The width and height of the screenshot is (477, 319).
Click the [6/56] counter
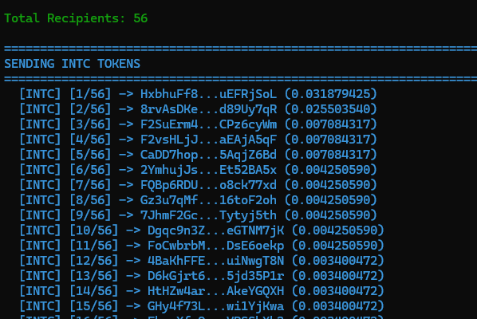pos(90,170)
